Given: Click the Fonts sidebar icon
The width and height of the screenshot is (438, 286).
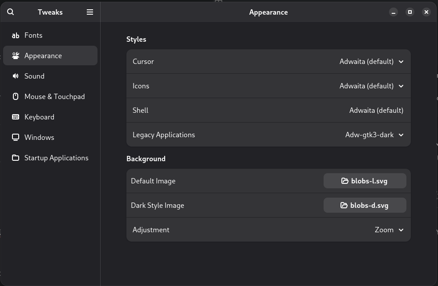Looking at the screenshot, I should [16, 36].
